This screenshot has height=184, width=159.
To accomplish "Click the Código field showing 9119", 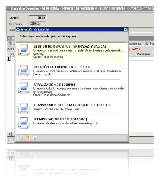I will [37, 18].
